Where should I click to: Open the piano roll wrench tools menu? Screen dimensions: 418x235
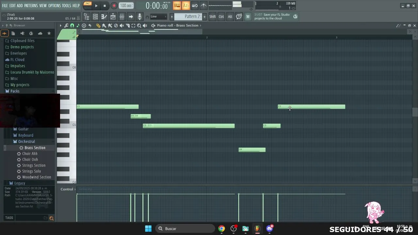tap(66, 25)
